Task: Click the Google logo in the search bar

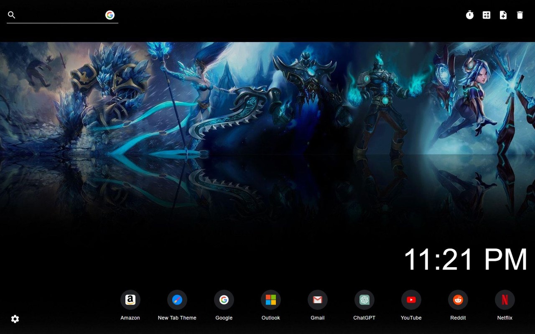Action: (x=110, y=15)
